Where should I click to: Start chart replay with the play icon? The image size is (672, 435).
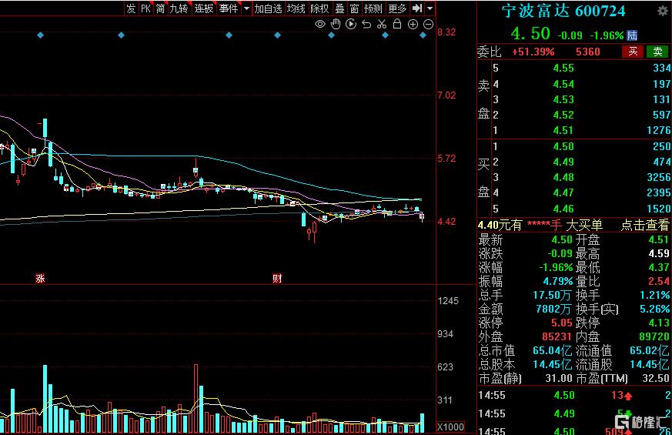(x=351, y=25)
